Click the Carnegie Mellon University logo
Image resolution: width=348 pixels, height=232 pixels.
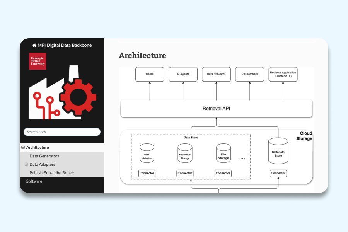(x=38, y=61)
